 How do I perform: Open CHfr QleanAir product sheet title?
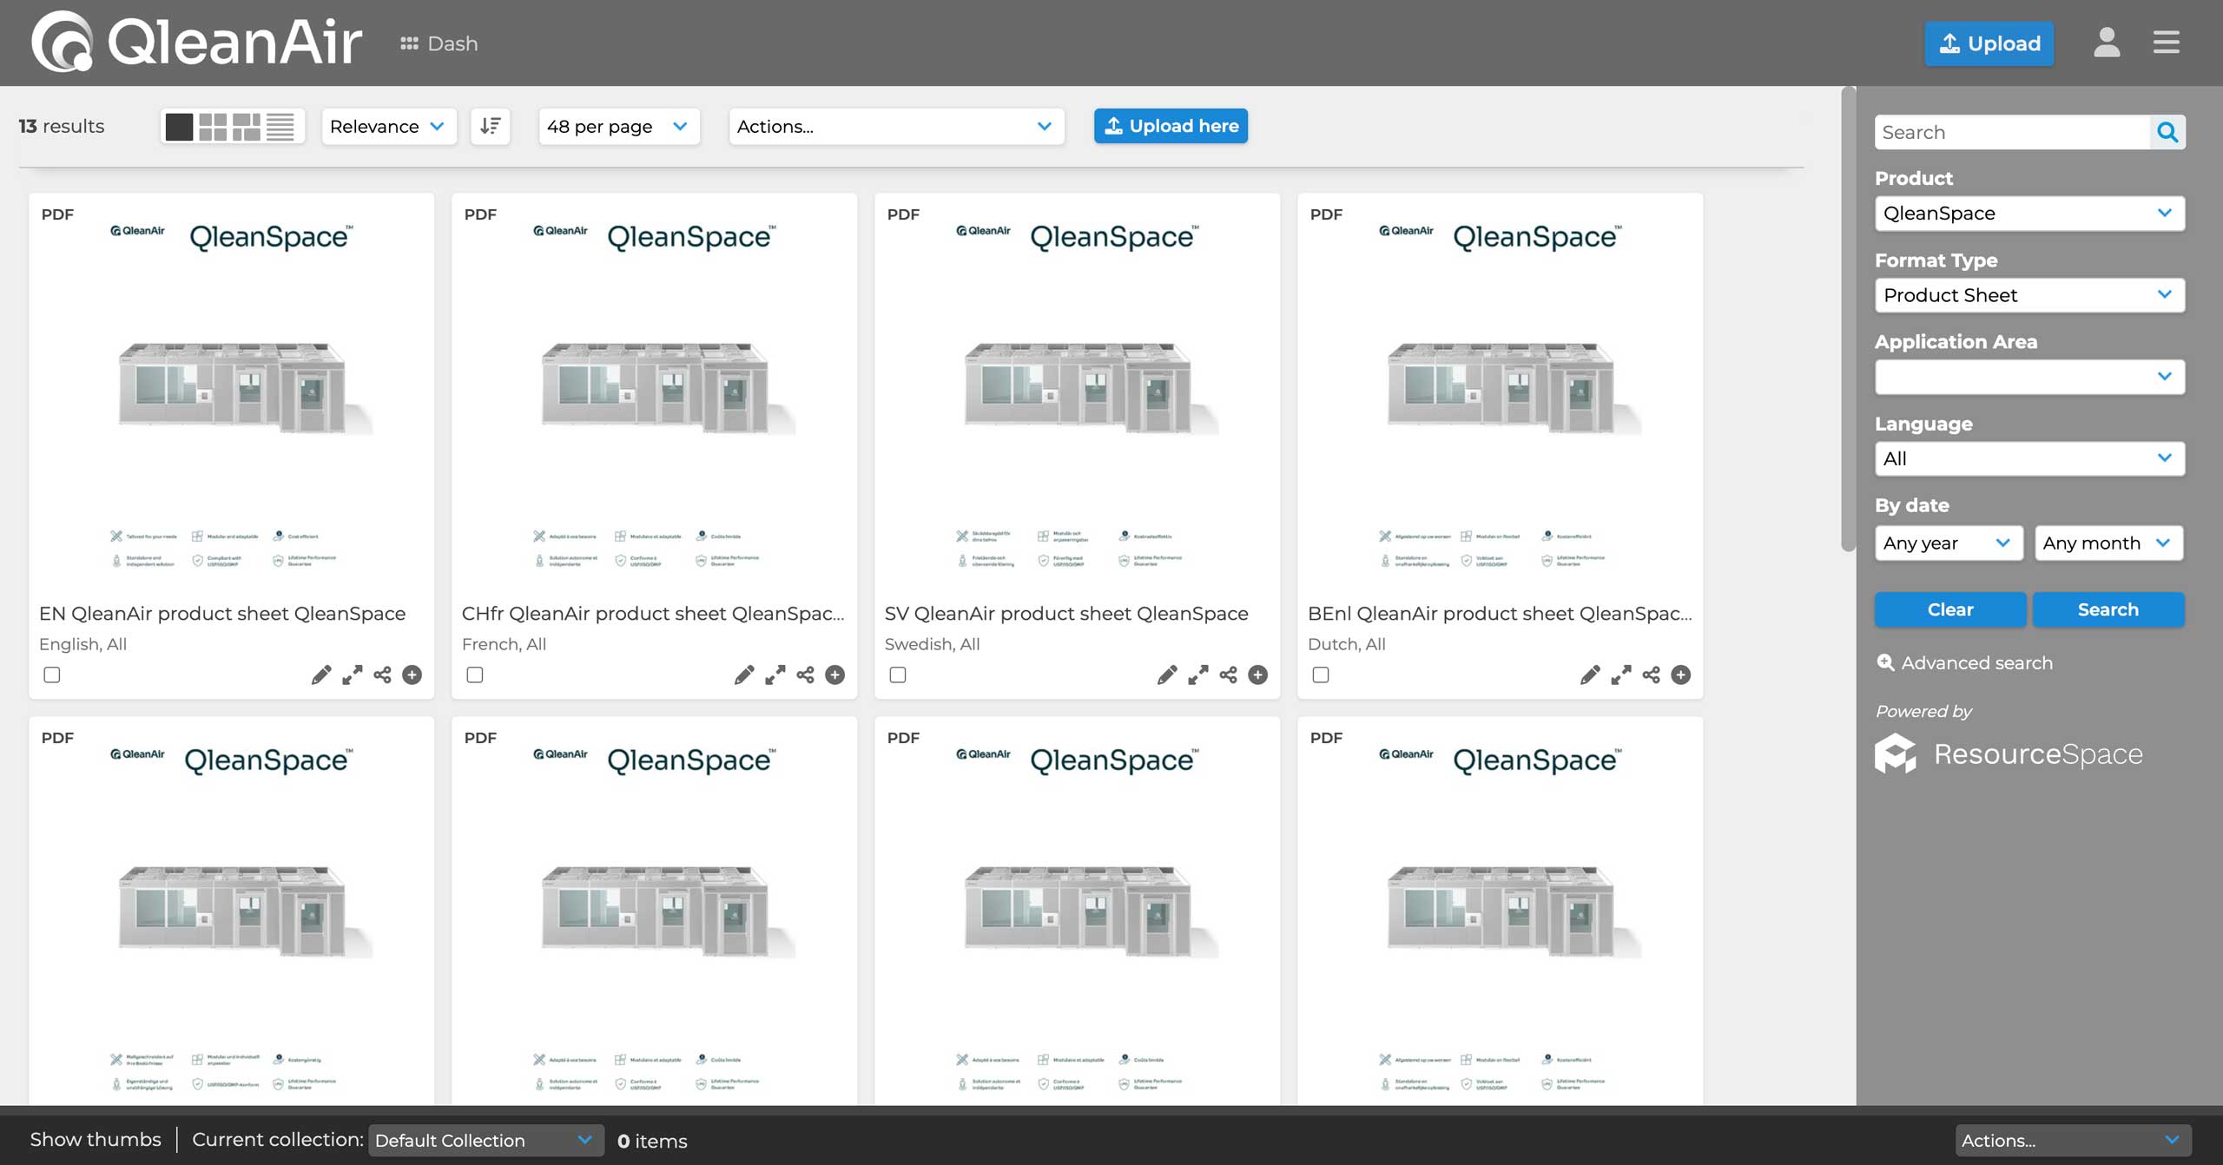(x=653, y=613)
